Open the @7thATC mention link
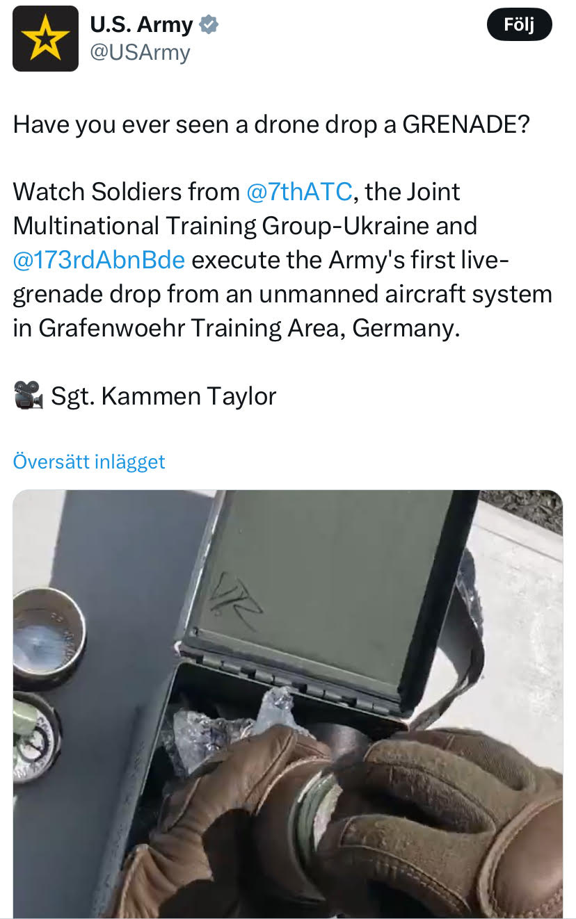Image resolution: width=576 pixels, height=919 pixels. pos(299,191)
